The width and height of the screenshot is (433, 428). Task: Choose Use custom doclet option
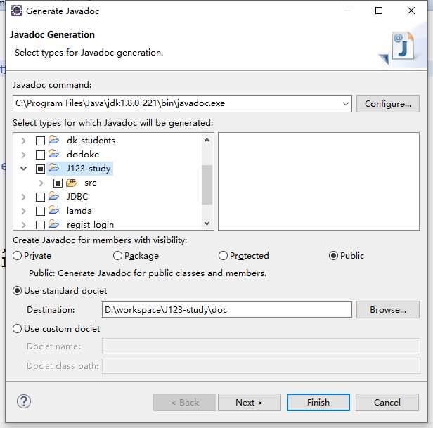point(17,329)
